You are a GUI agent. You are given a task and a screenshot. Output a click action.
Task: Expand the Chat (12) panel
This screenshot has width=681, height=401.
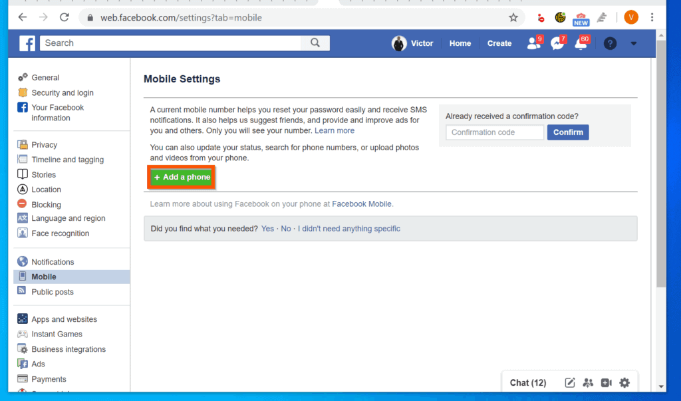527,382
